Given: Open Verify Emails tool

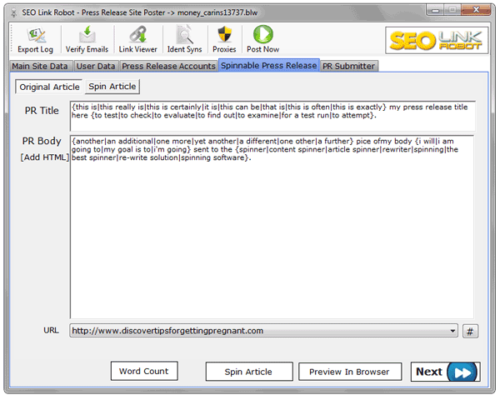Looking at the screenshot, I should [x=87, y=40].
